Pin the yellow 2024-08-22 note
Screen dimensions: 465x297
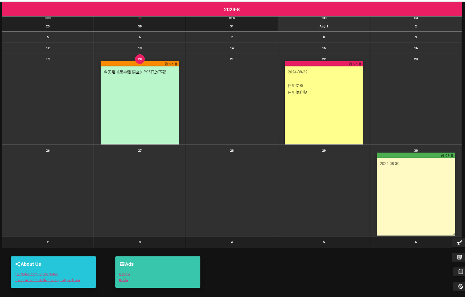pyautogui.click(x=357, y=64)
